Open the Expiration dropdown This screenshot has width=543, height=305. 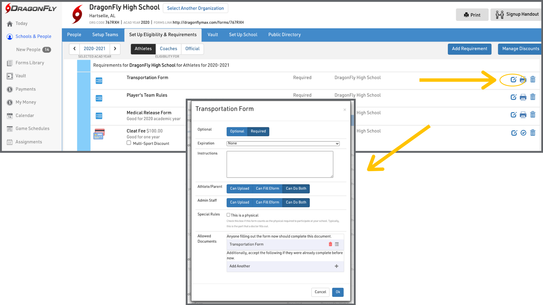283,143
